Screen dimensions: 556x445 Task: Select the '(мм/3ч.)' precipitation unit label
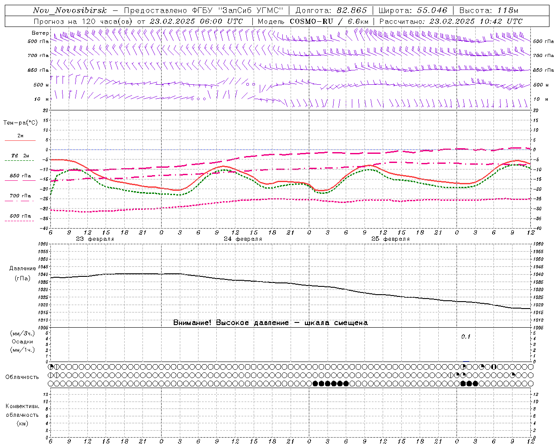tap(23, 333)
